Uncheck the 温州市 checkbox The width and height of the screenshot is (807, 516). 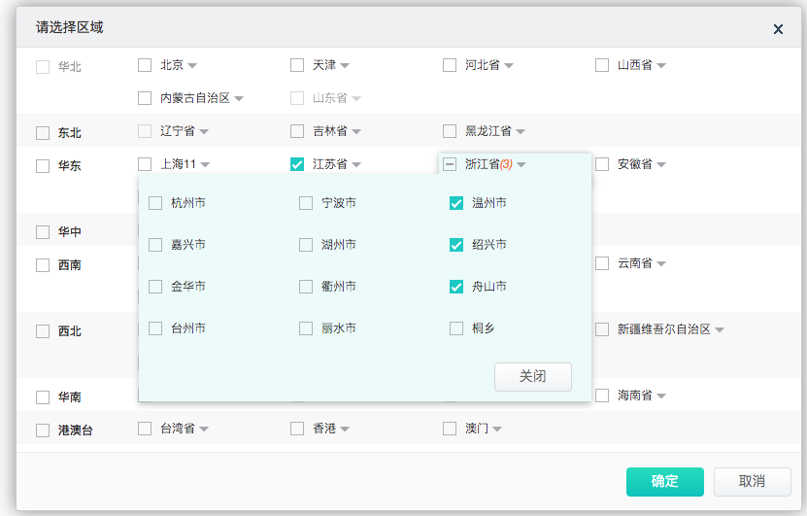pyautogui.click(x=456, y=203)
